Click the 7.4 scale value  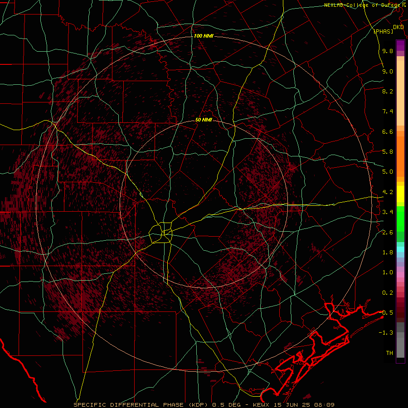pos(388,112)
